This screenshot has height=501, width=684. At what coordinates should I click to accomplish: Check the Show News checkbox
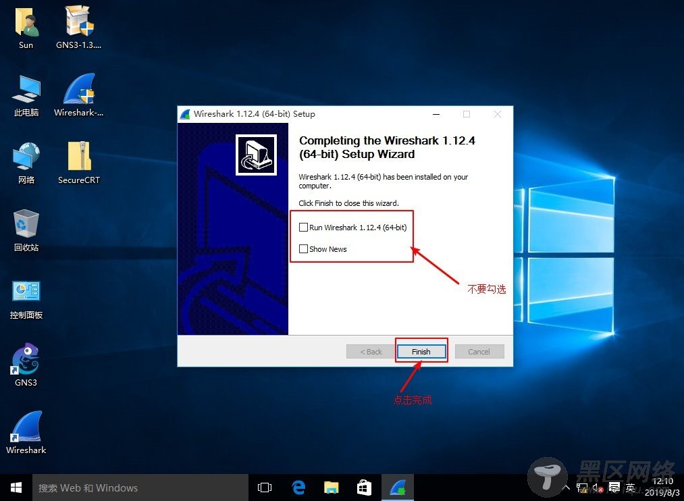click(303, 249)
